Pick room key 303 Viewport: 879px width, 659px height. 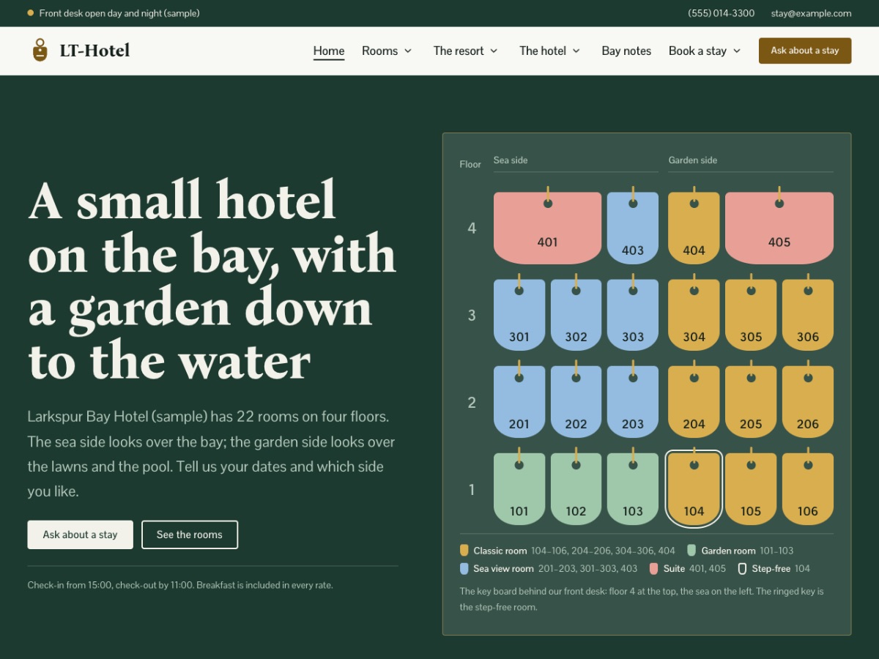click(x=633, y=315)
